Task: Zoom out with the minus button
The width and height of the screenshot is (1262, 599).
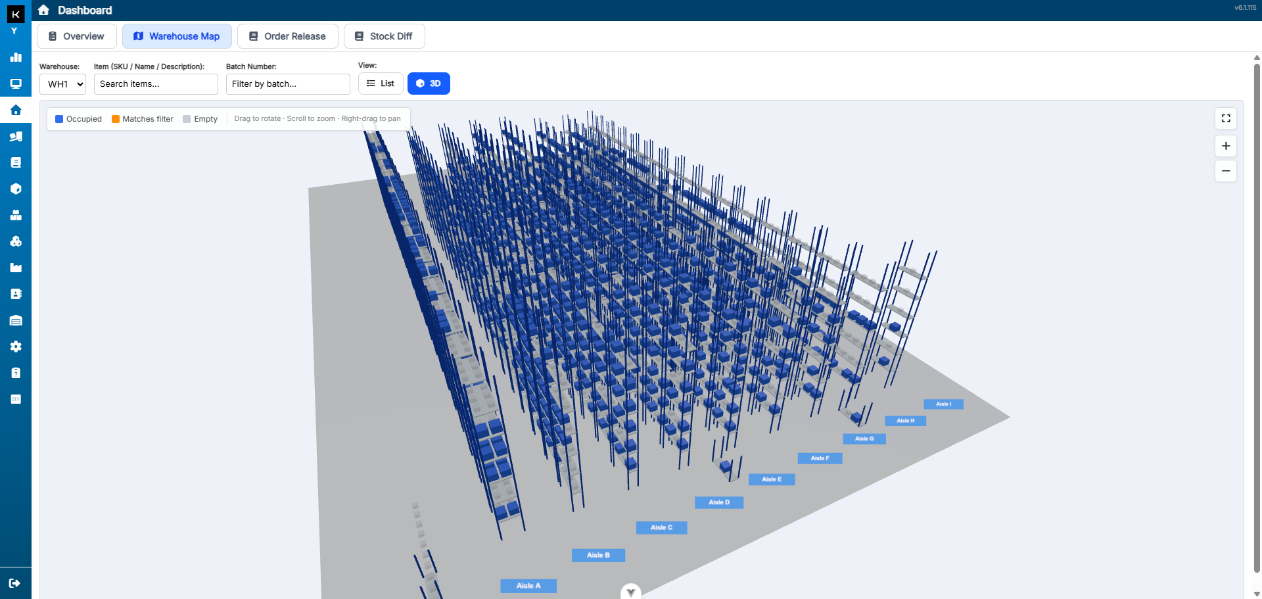Action: pos(1226,171)
